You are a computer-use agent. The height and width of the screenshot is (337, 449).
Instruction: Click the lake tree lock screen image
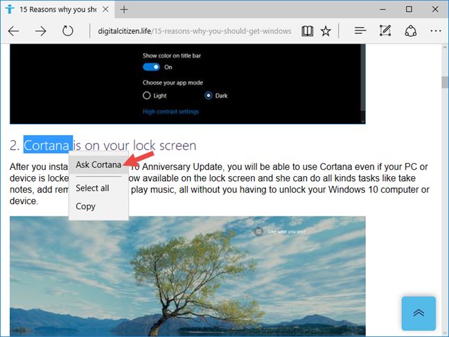point(188,276)
